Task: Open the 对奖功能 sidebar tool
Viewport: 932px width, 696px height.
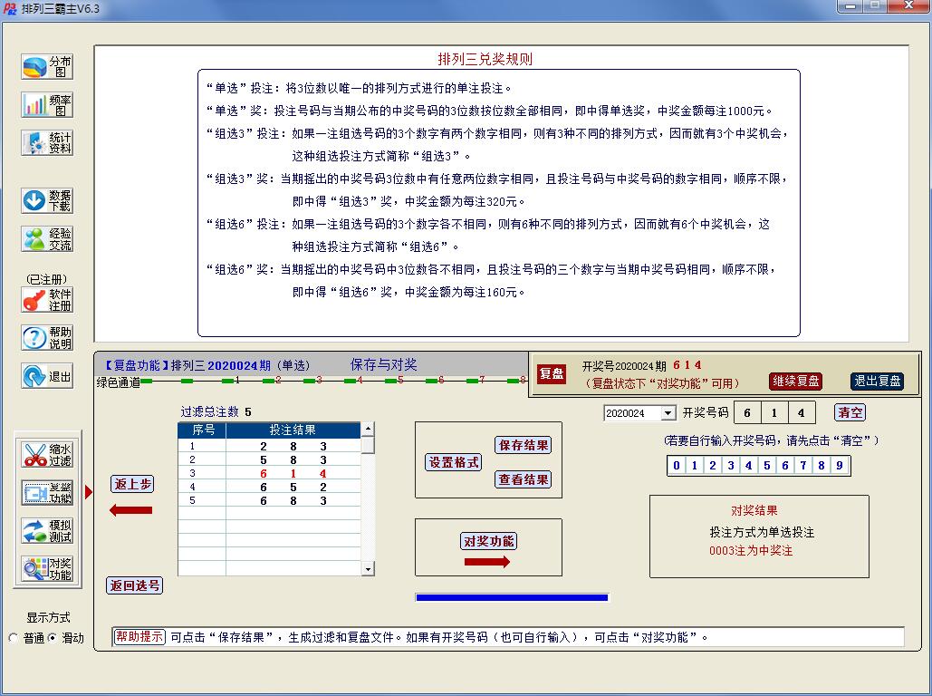Action: pyautogui.click(x=48, y=568)
